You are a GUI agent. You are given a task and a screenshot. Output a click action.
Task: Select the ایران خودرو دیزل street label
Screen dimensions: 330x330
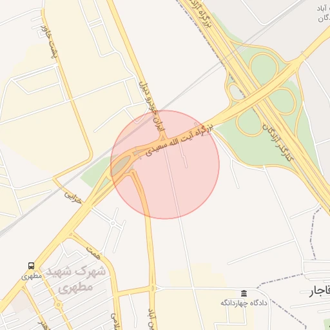(x=152, y=106)
